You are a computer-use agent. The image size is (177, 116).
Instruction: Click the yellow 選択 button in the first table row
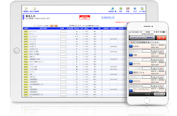click(26, 31)
